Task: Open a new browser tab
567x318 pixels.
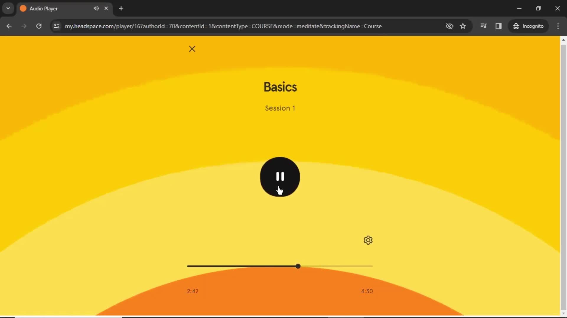Action: [121, 9]
